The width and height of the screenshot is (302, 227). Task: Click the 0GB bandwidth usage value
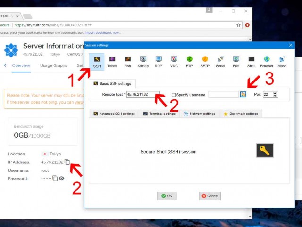click(x=21, y=135)
